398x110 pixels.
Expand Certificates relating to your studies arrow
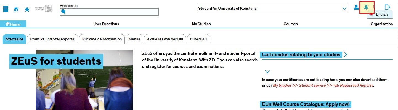click(x=346, y=55)
